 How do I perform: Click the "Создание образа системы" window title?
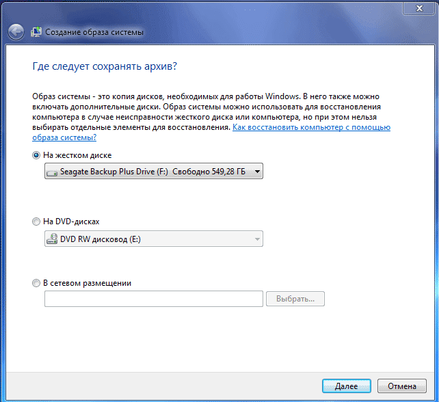94,32
